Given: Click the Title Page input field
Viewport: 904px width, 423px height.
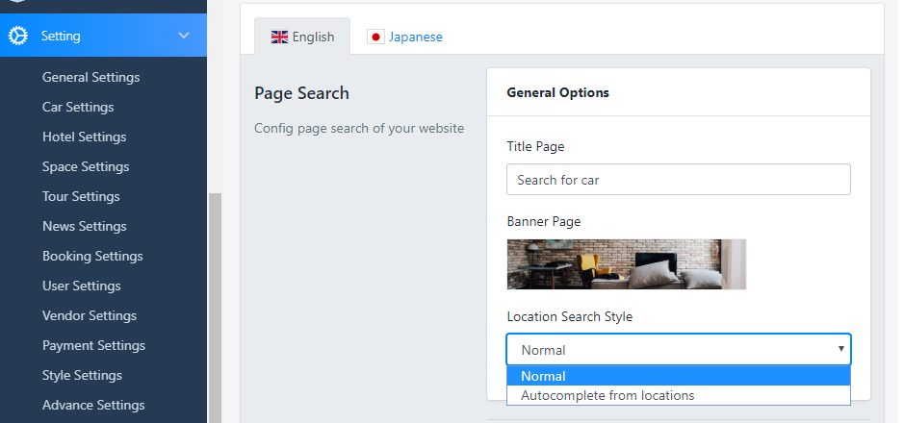Looking at the screenshot, I should tap(678, 180).
